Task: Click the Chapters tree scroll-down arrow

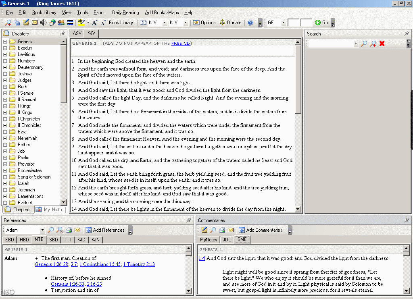Action: click(63, 202)
